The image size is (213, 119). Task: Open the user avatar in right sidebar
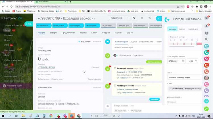(x=206, y=78)
